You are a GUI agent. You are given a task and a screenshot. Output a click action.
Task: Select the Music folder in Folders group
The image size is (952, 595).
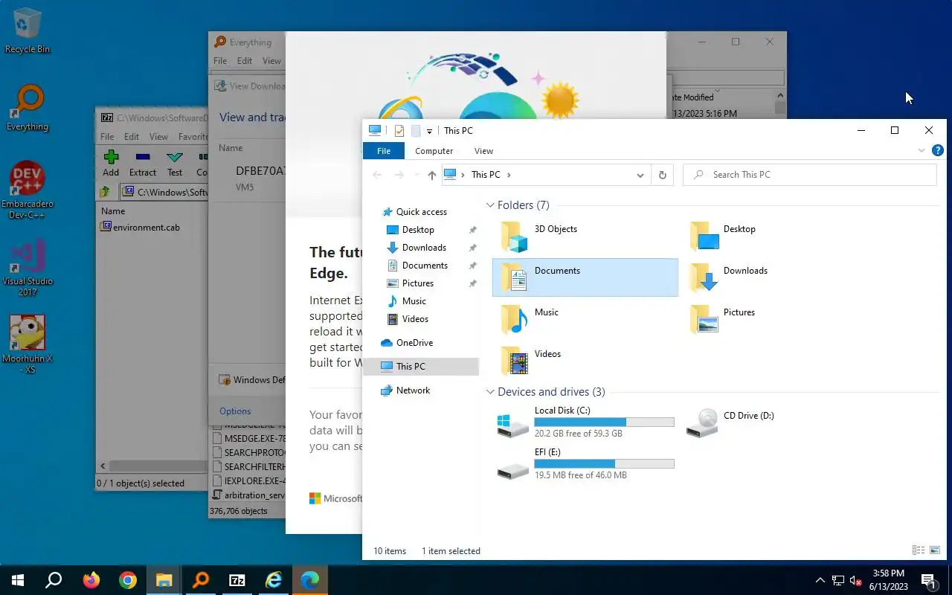click(x=585, y=319)
